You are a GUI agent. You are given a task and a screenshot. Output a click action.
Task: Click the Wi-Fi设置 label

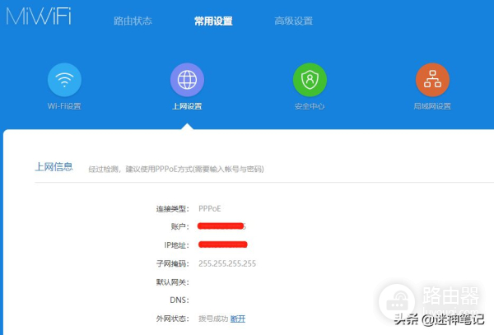pos(64,106)
